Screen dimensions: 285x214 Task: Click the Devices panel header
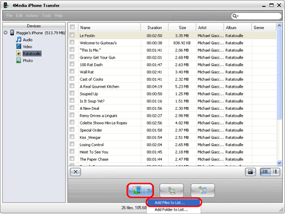pos(34,26)
